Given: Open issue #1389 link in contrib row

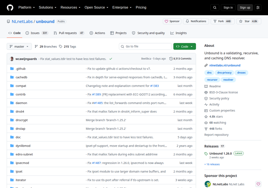Looking at the screenshot, I should (96, 94).
